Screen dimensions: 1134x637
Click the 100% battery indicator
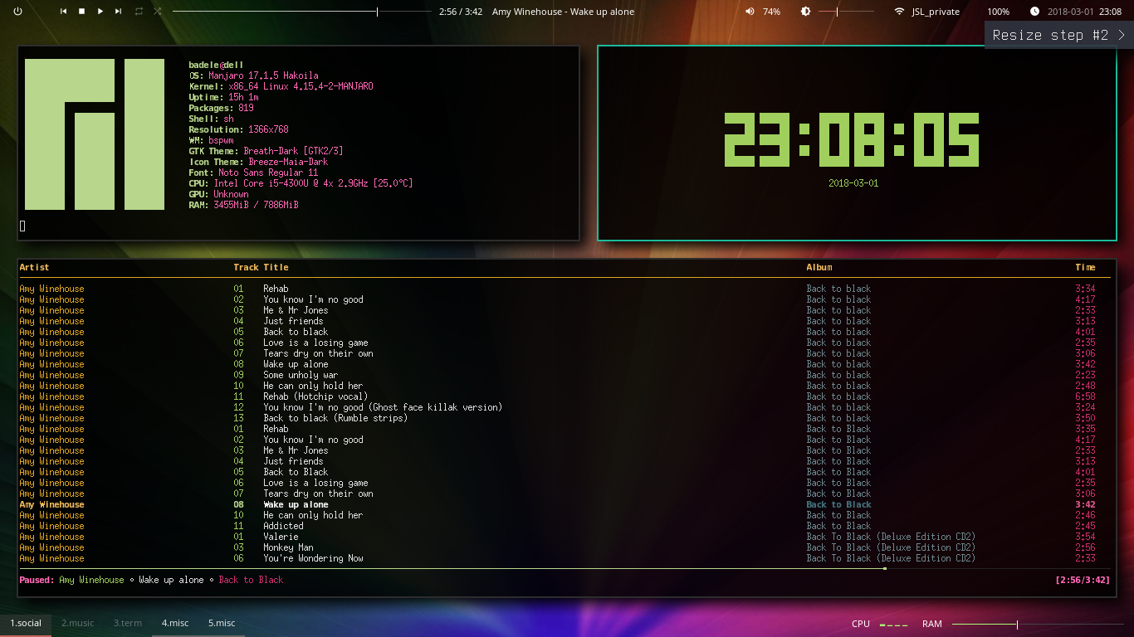(x=998, y=12)
